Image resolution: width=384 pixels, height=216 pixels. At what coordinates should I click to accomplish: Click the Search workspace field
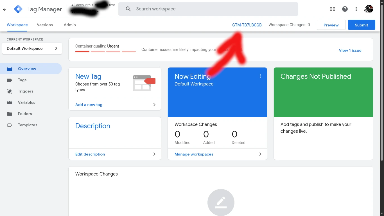point(208,9)
